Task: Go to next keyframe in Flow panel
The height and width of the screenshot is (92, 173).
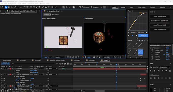Action: [136, 36]
